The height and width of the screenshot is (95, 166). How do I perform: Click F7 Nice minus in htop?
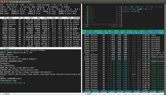[135, 92]
